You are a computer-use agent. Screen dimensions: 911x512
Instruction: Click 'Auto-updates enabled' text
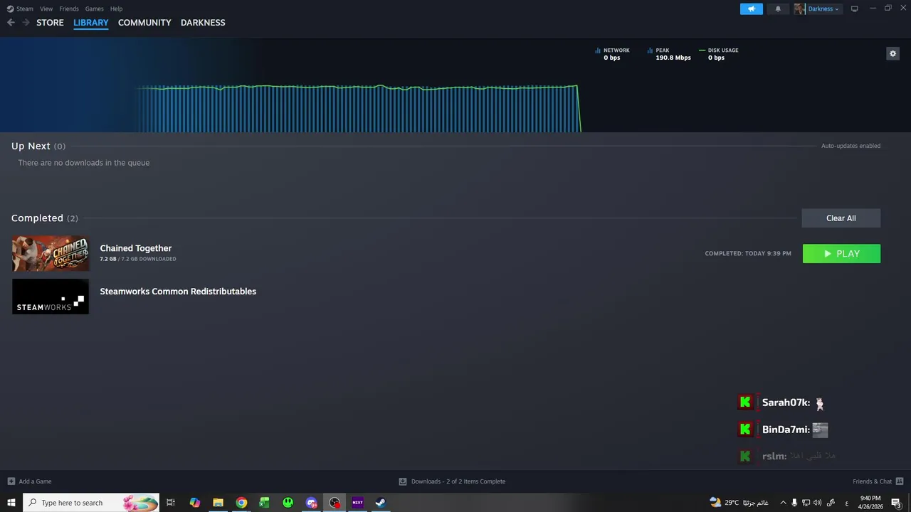(851, 146)
